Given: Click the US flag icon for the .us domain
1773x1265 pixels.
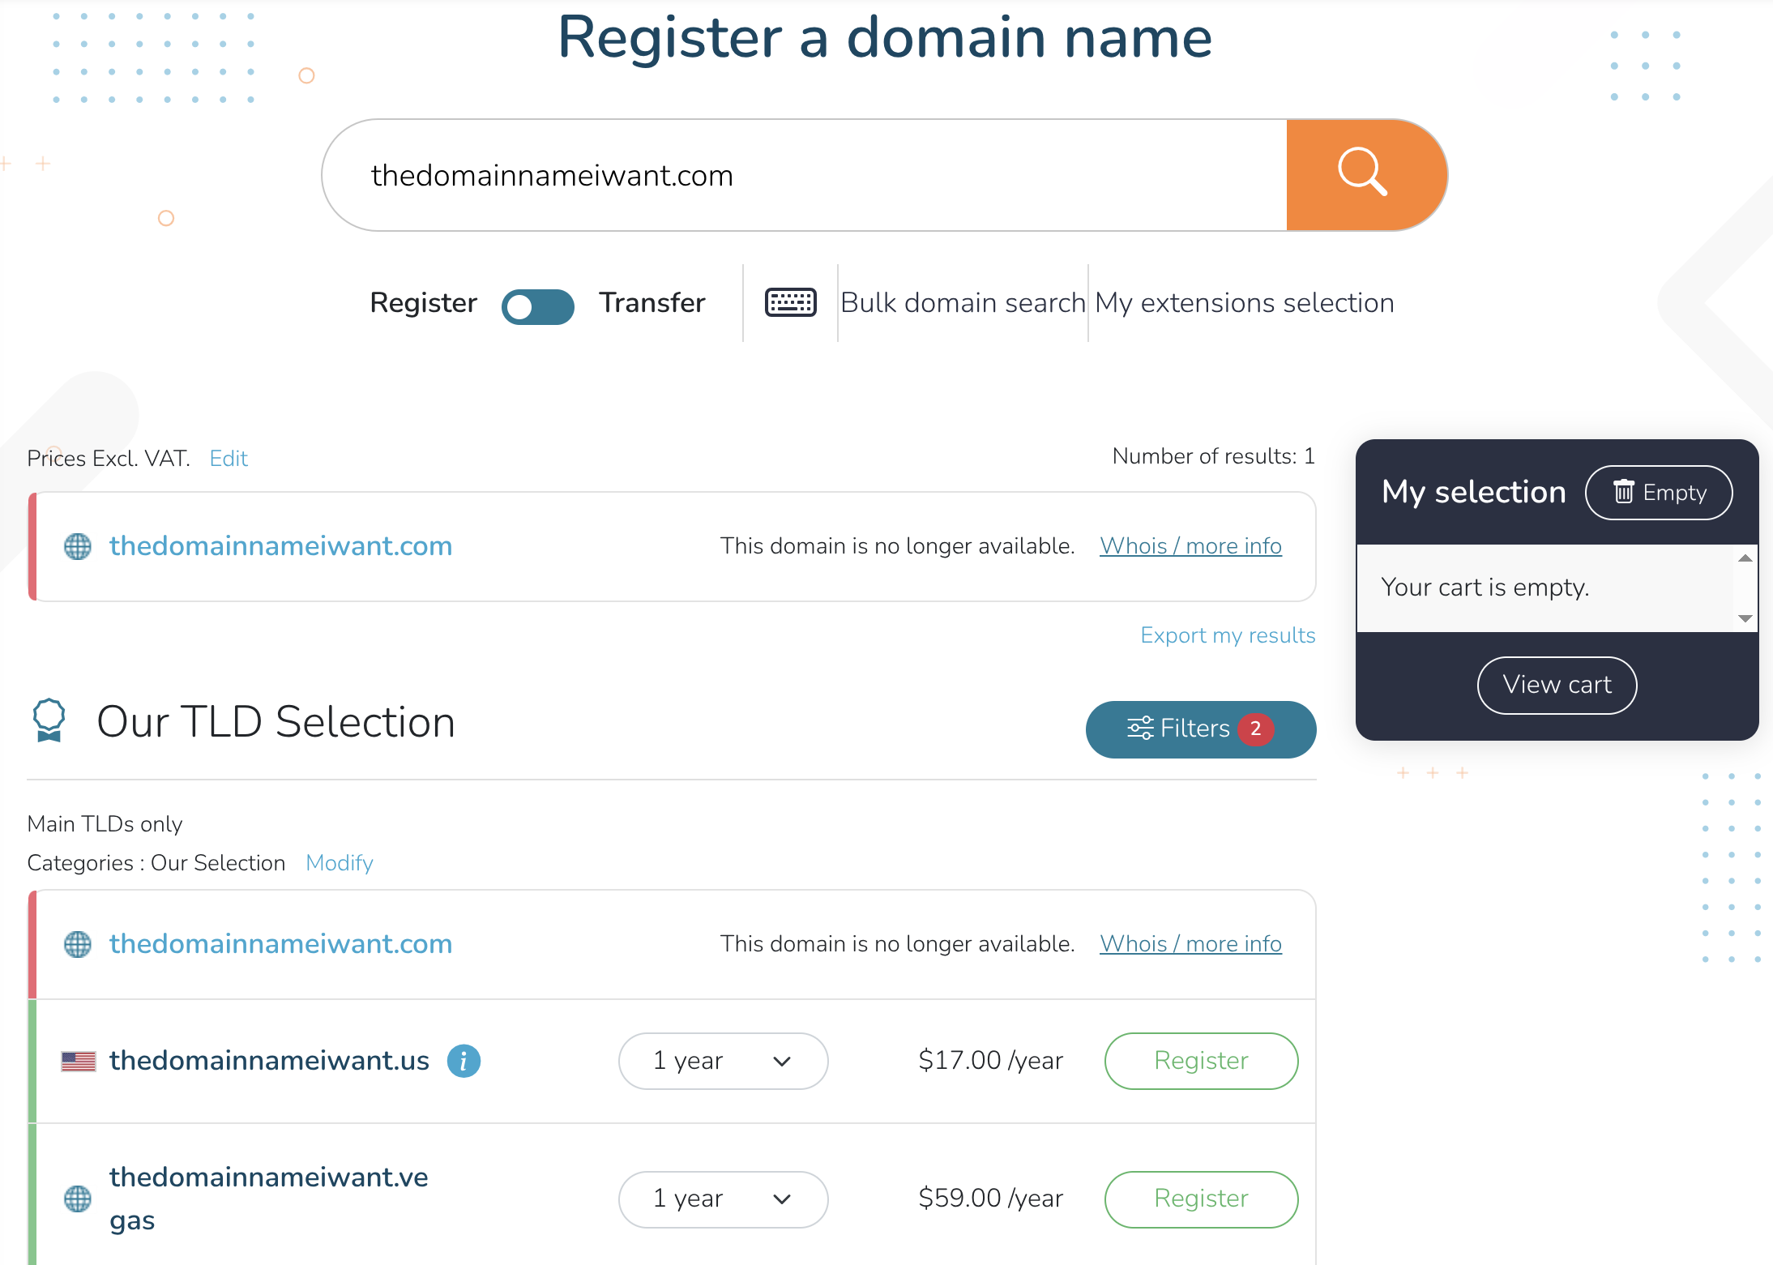Looking at the screenshot, I should (x=79, y=1061).
